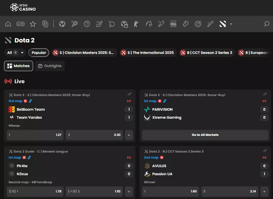Screen dimensions: 273x199
Task: Open the All 6 tournaments dropdown
Action: click(15, 53)
